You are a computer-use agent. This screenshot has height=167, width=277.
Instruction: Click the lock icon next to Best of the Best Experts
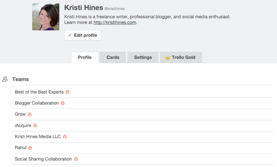(68, 92)
